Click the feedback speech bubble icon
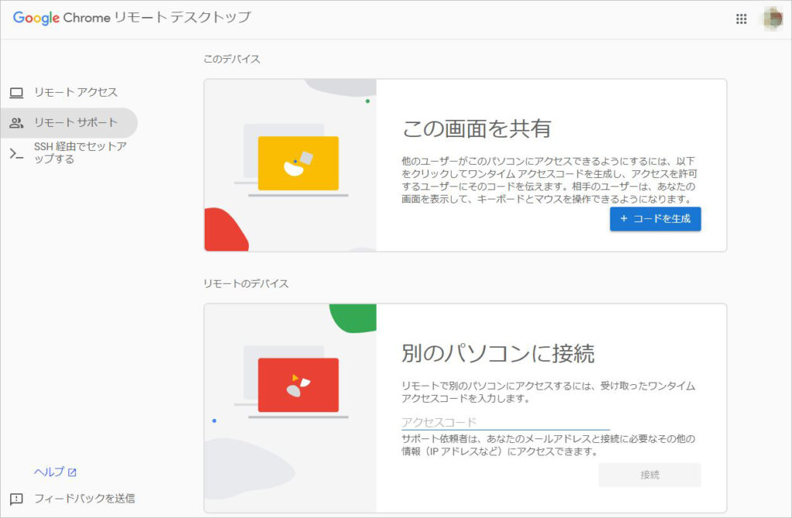The image size is (792, 518). pos(17,499)
